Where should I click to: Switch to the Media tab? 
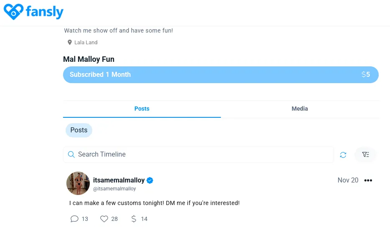[299, 109]
